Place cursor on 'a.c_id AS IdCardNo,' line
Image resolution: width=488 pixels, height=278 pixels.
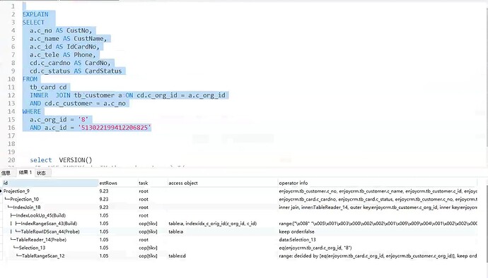point(65,47)
